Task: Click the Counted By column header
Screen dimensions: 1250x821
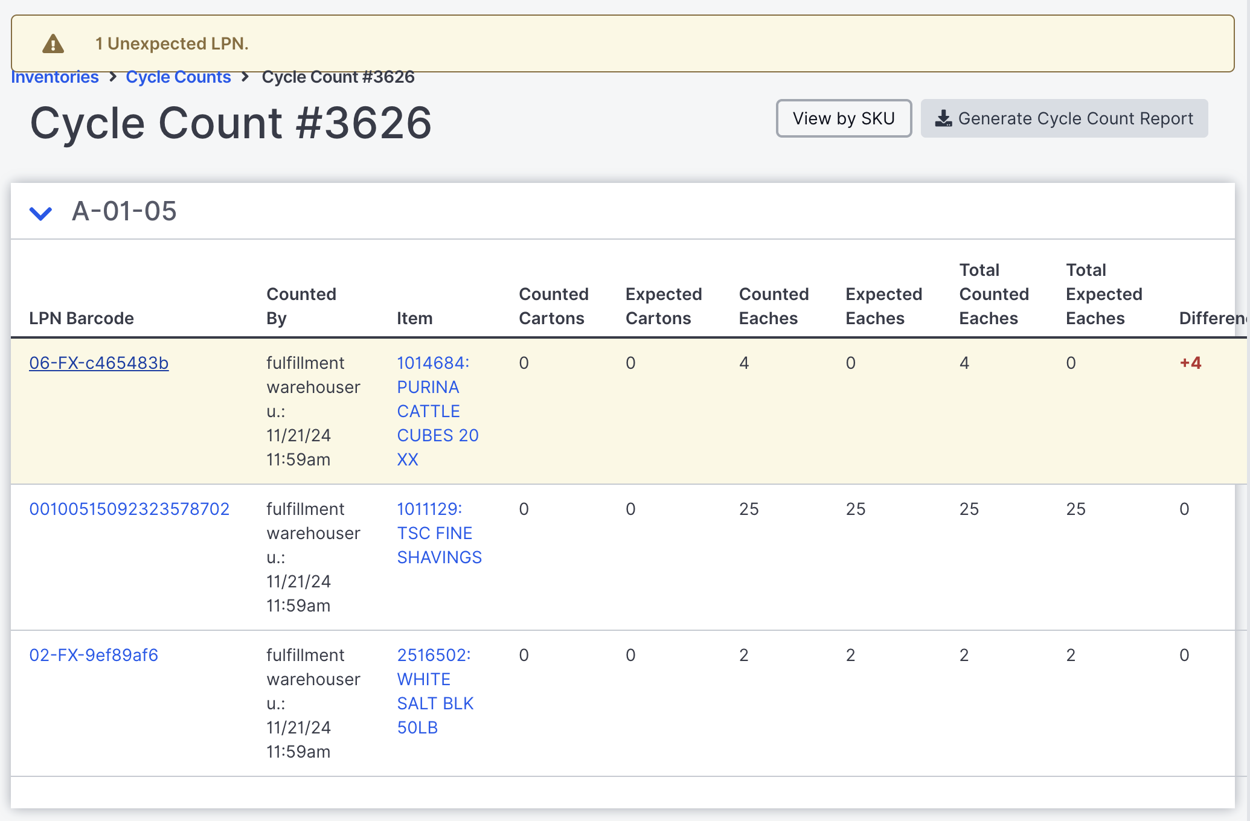Action: click(301, 306)
